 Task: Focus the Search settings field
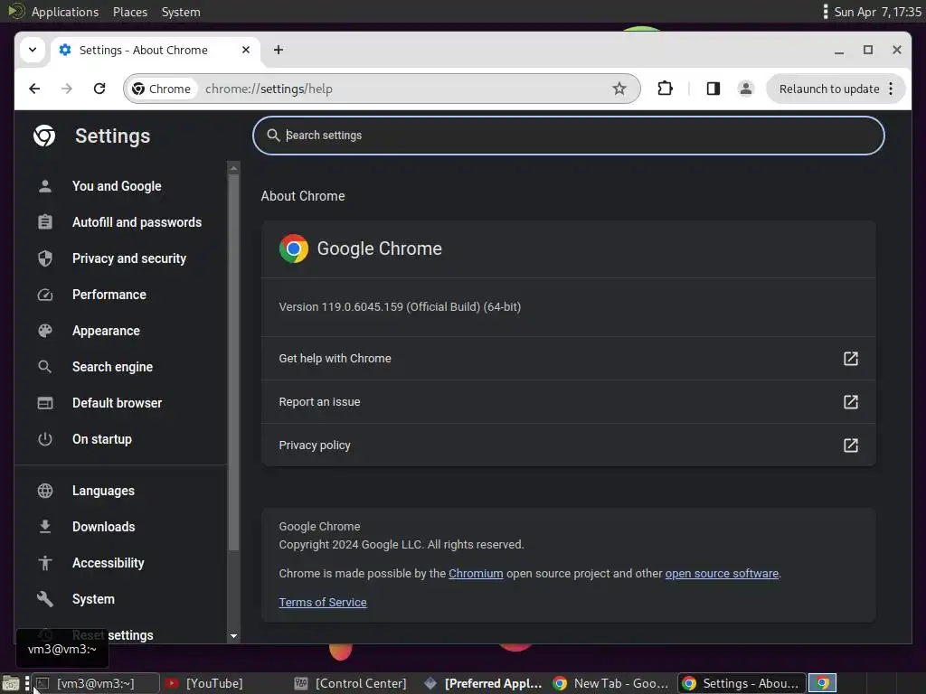tap(568, 136)
